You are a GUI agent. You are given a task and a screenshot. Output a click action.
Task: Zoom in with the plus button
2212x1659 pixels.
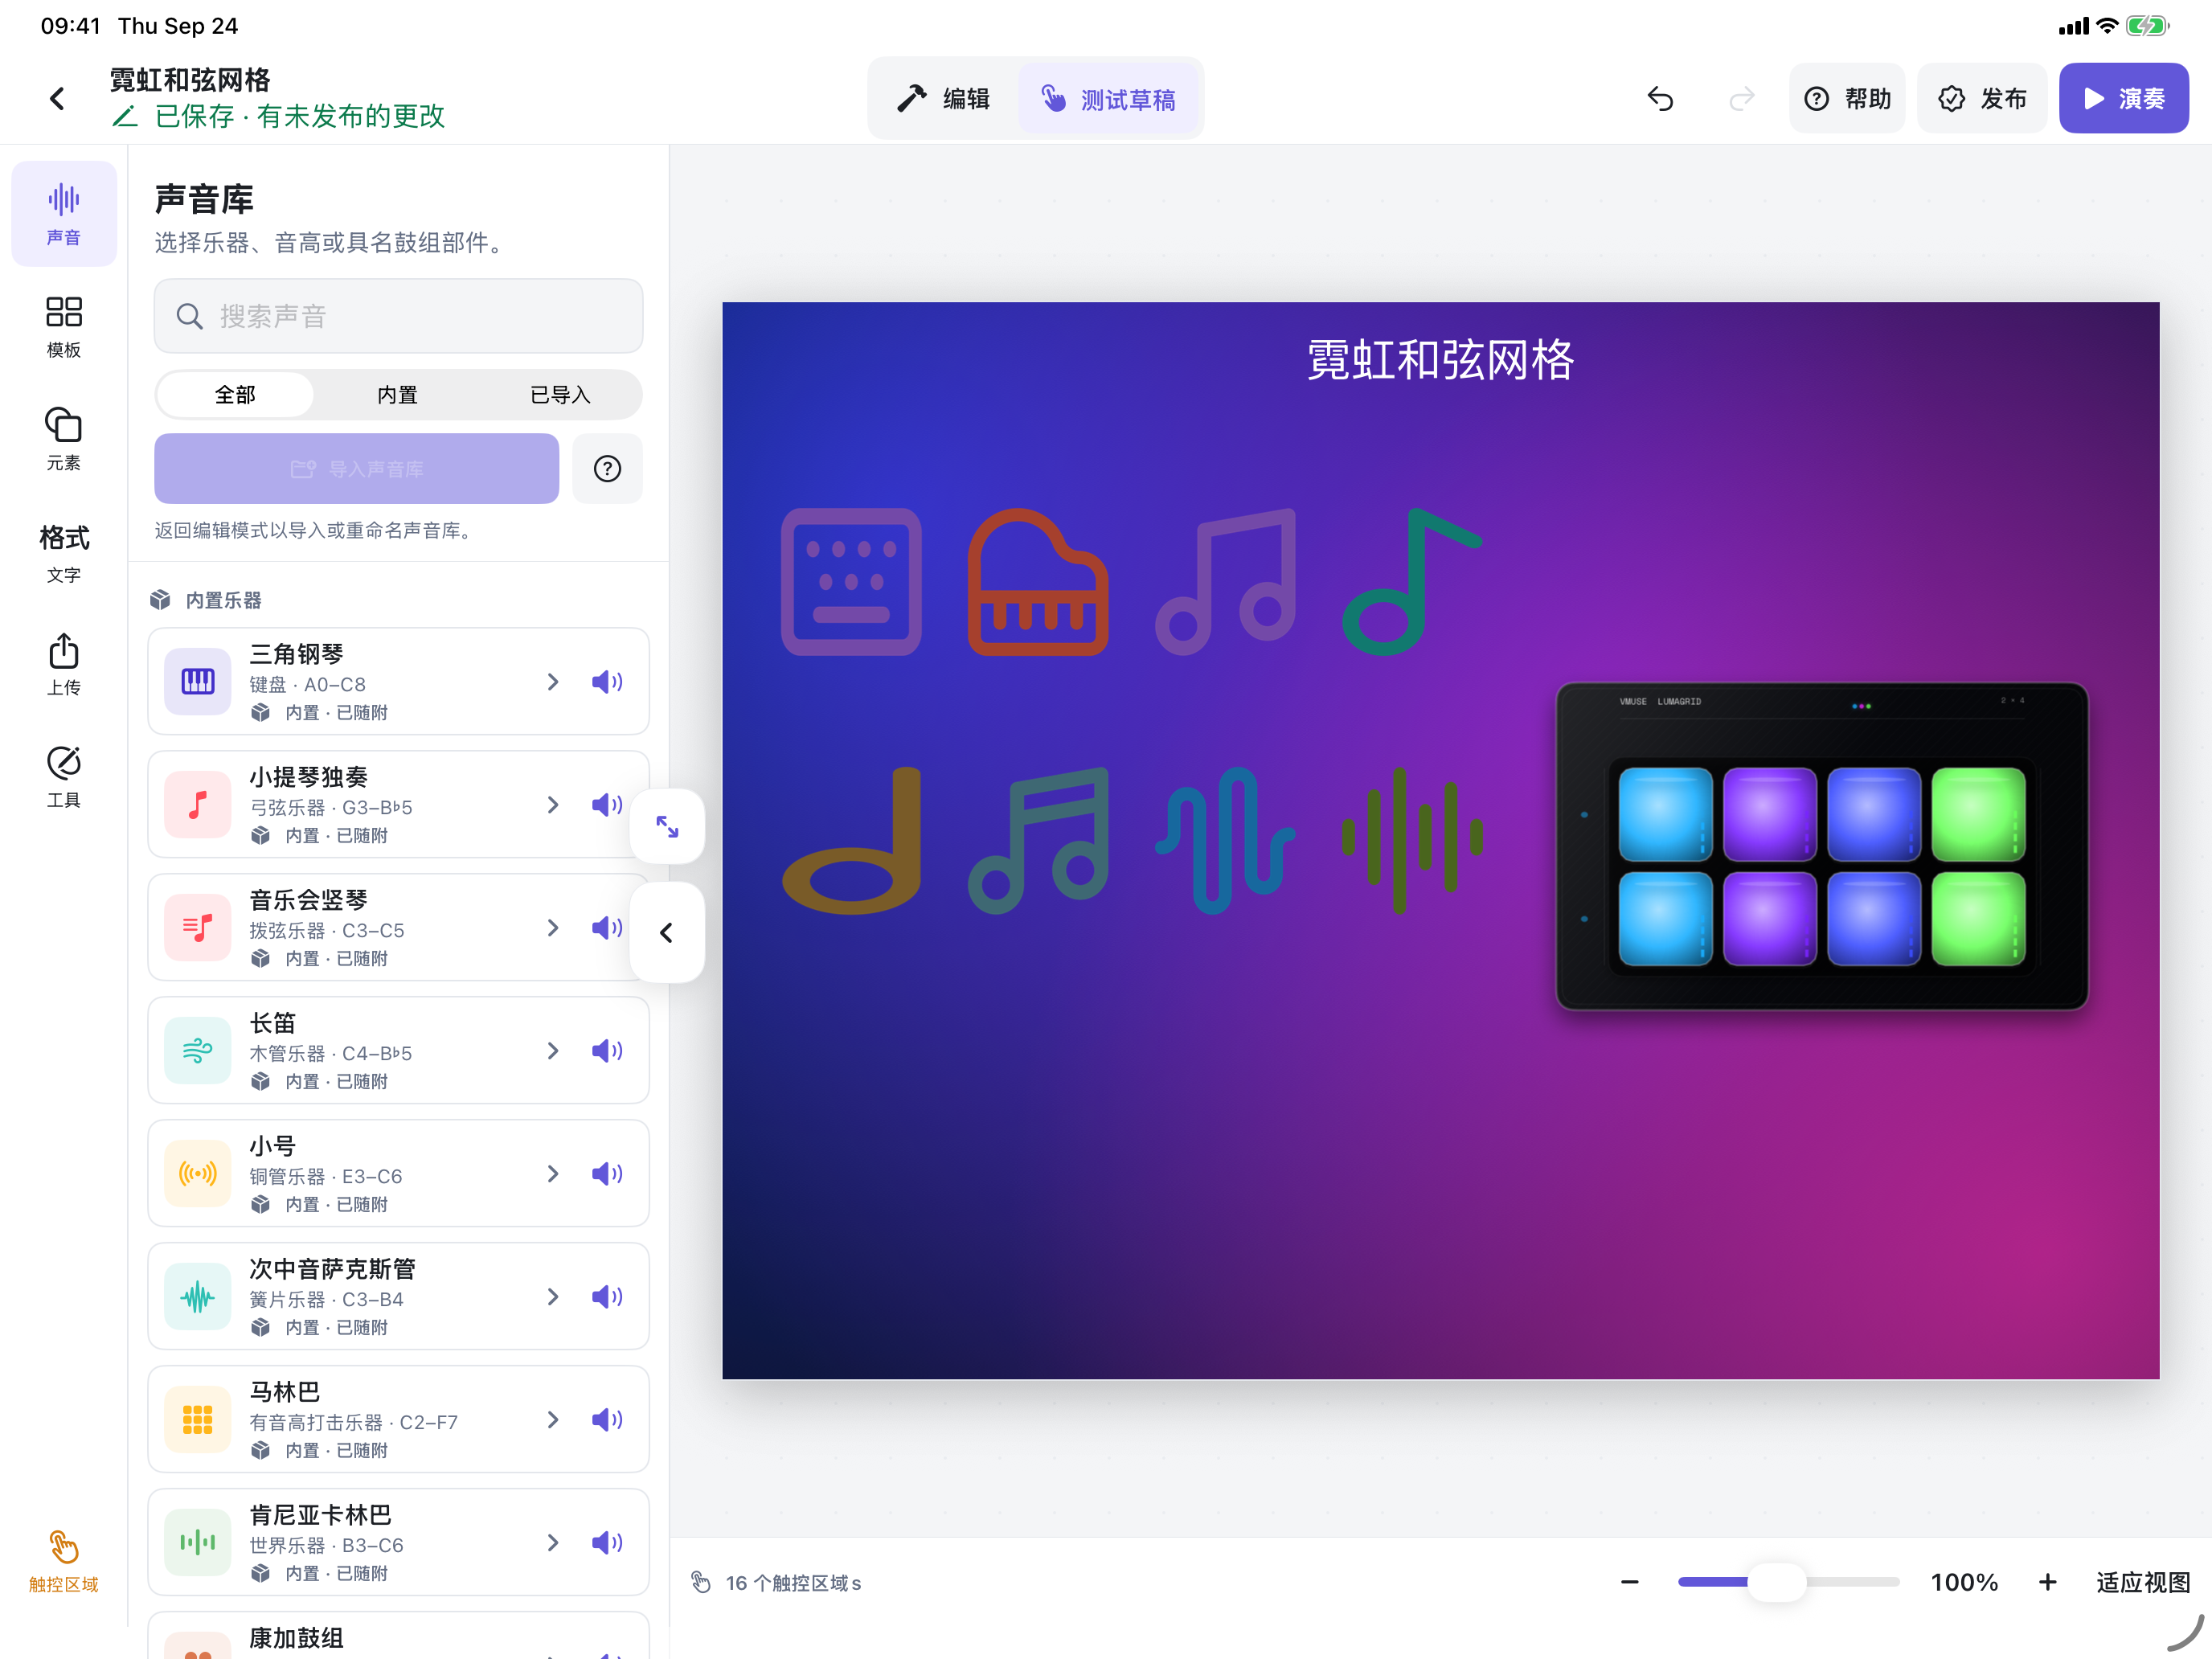2047,1582
